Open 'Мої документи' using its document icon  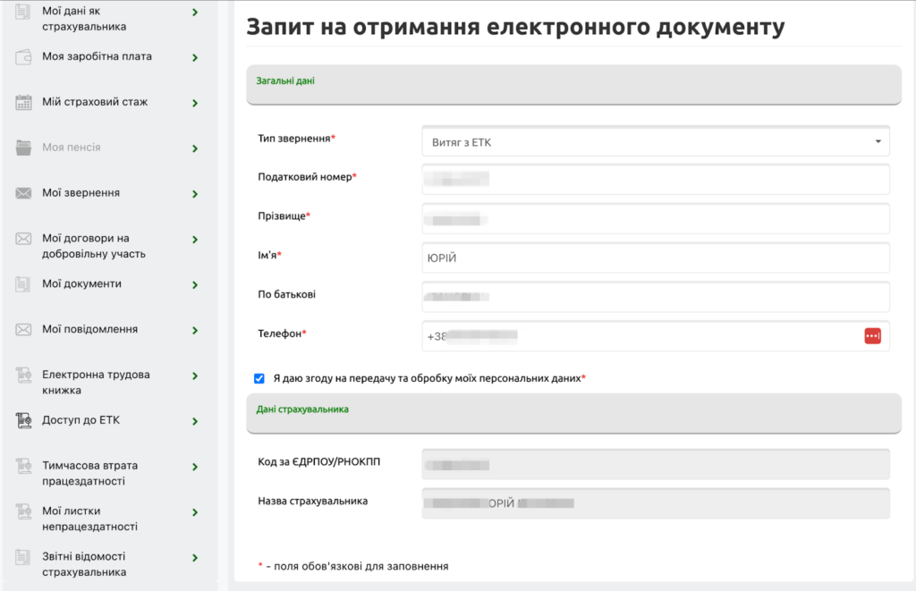coord(21,283)
